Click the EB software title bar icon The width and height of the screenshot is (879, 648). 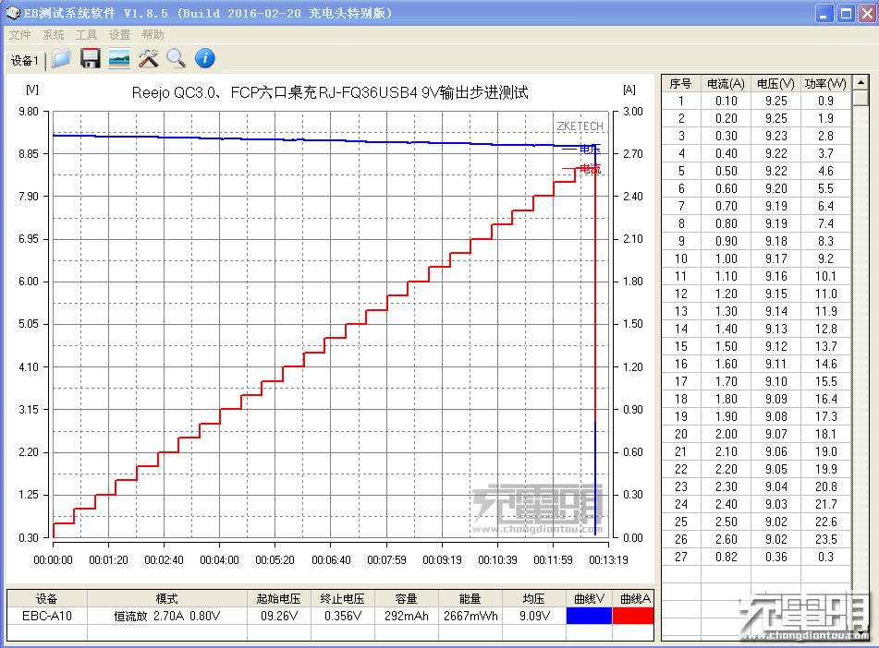coord(13,13)
